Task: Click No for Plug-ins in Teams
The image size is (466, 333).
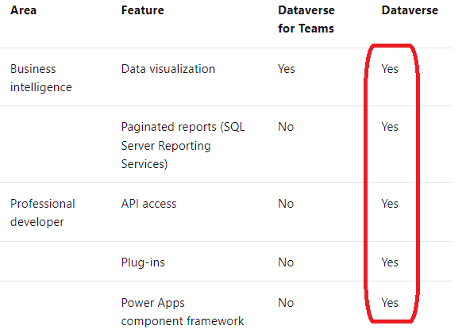Action: pyautogui.click(x=286, y=262)
